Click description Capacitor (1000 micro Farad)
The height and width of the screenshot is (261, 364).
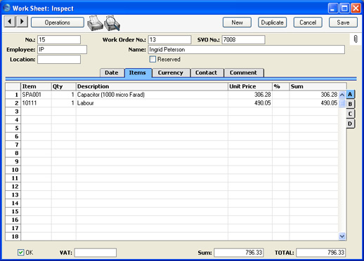coord(152,95)
